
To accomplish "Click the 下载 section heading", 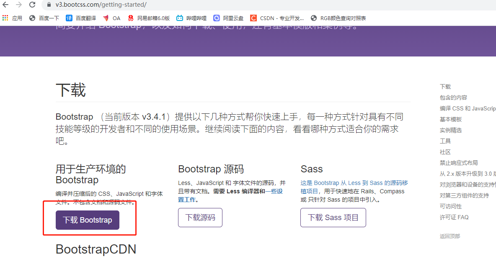I will (71, 90).
